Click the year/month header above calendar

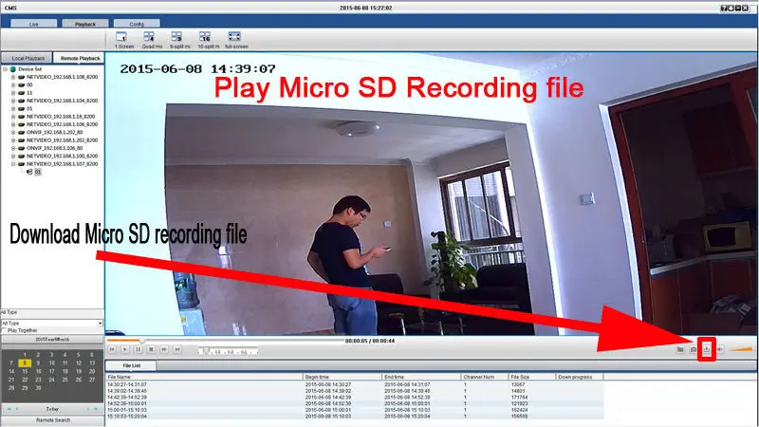click(52, 340)
